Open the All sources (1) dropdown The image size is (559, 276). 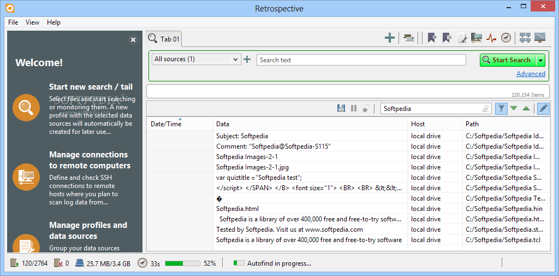pyautogui.click(x=197, y=59)
